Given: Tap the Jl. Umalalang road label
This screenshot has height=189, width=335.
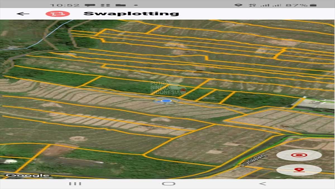Looking at the screenshot, I should (253, 161).
